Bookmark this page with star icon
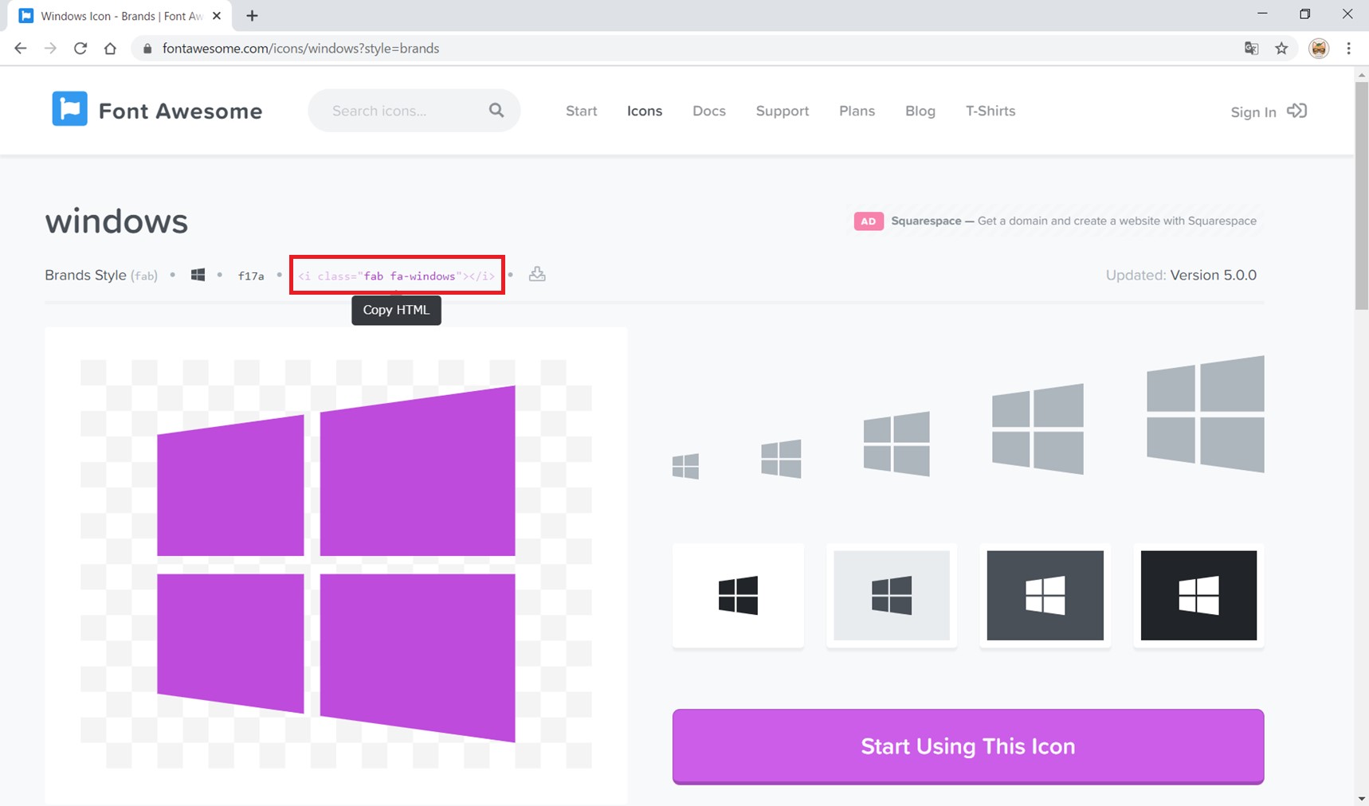1369x806 pixels. pyautogui.click(x=1281, y=49)
